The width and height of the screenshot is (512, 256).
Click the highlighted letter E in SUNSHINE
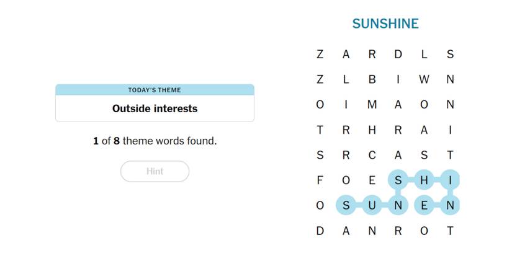coord(424,205)
